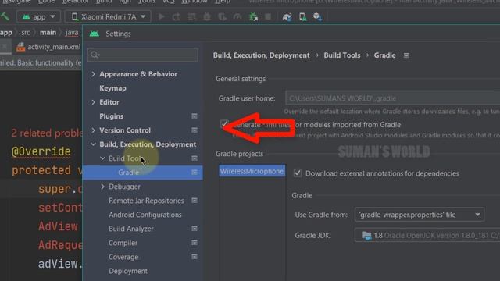
Task: Open the Use Gradle from dropdown
Action: pos(420,215)
